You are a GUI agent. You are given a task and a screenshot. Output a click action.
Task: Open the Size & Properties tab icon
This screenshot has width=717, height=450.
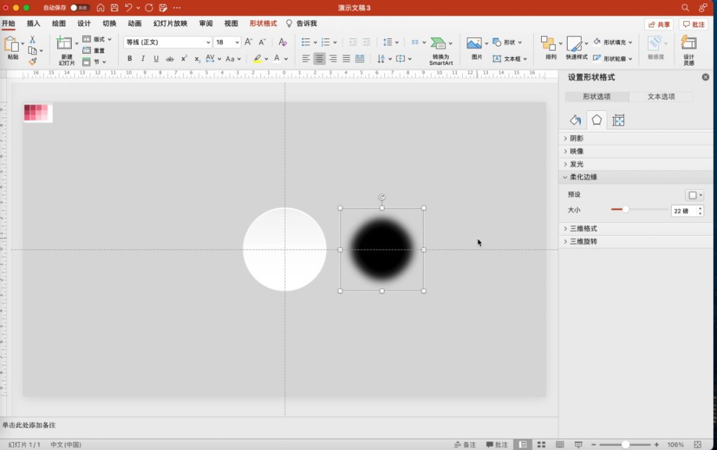click(618, 120)
